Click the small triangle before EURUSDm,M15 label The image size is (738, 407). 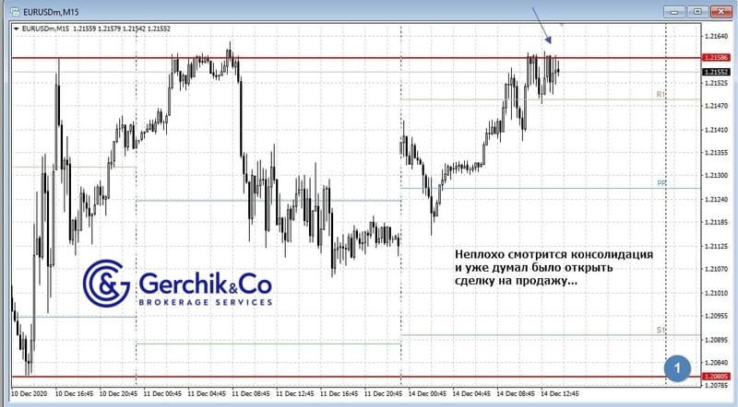[x=15, y=29]
